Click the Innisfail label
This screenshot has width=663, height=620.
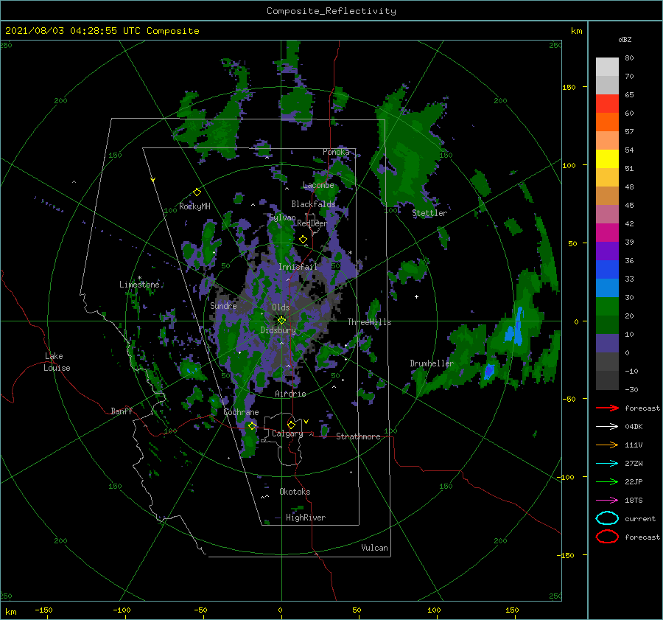(298, 267)
